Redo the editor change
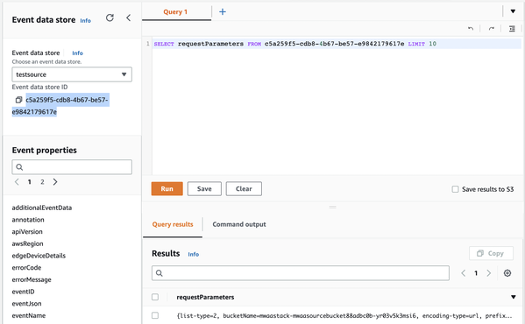The height and width of the screenshot is (324, 525). pyautogui.click(x=491, y=29)
